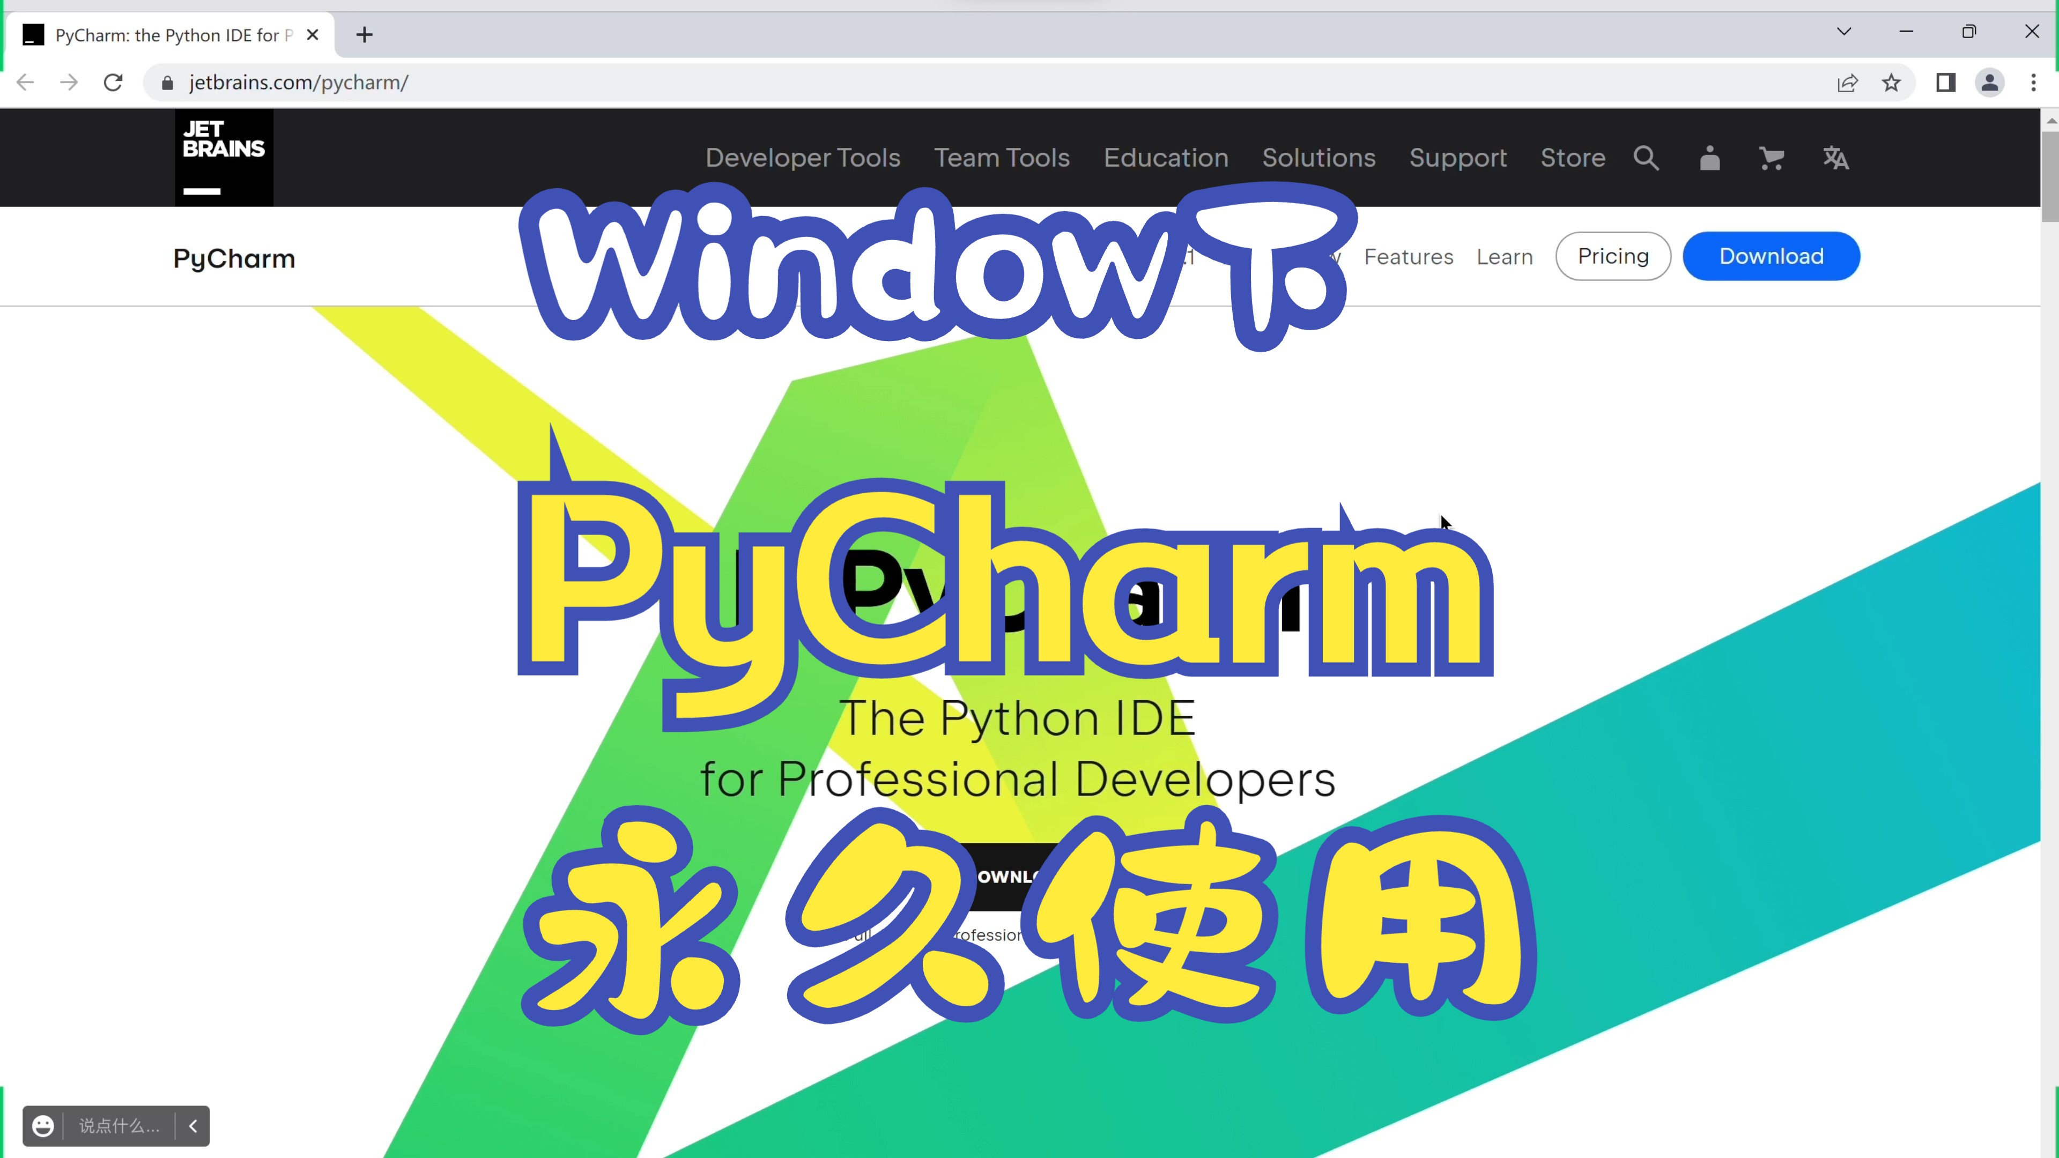Collapse the chat widget arrow
The height and width of the screenshot is (1158, 2059).
point(192,1125)
